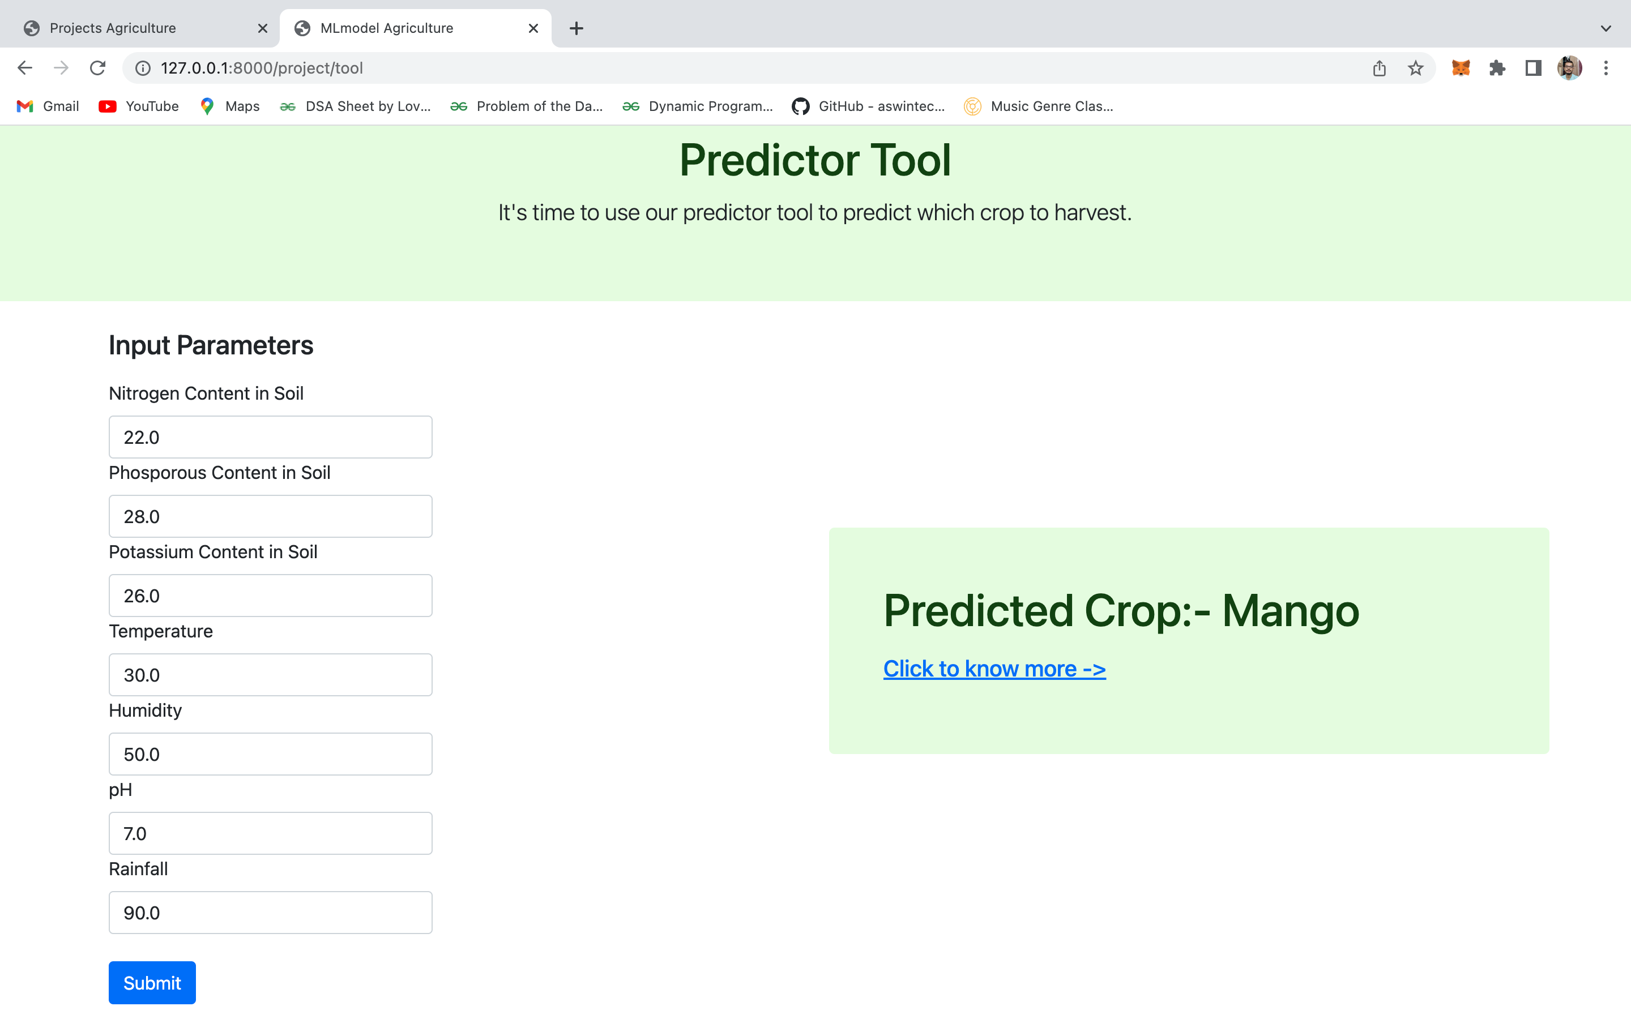Open Chrome's three-dot menu

click(1607, 67)
